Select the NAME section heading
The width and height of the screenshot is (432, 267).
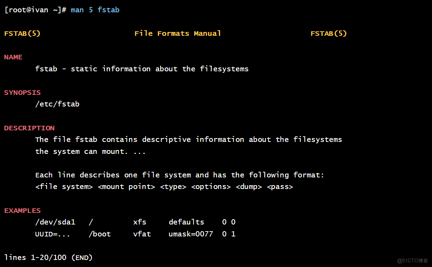tap(13, 57)
